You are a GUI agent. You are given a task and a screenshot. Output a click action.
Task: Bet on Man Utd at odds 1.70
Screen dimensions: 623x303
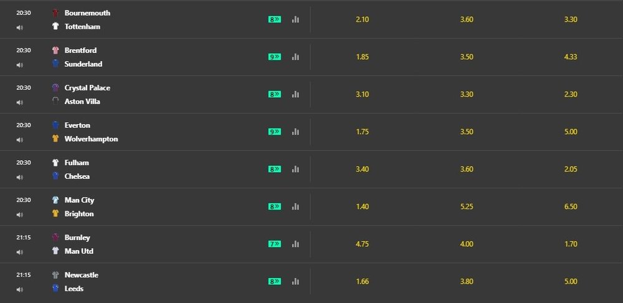click(571, 244)
